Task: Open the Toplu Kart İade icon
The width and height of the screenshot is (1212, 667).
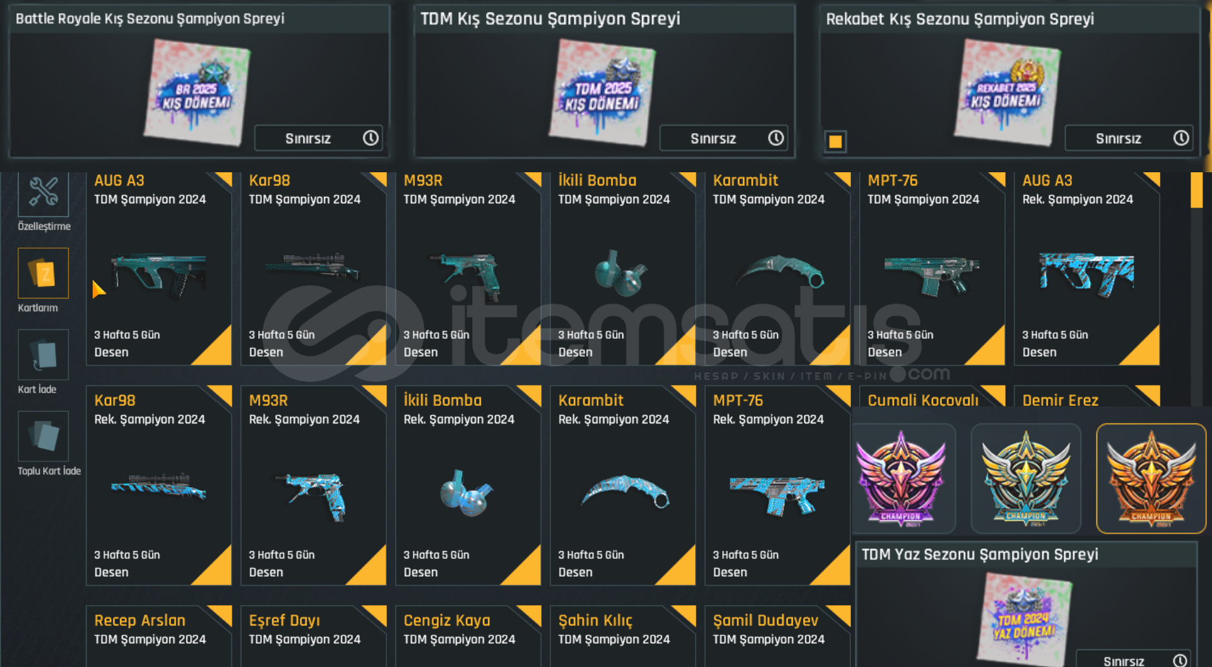Action: (43, 436)
